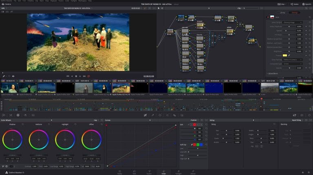
Task: Open the Fairlight page tab
Action: pyautogui.click(x=179, y=173)
